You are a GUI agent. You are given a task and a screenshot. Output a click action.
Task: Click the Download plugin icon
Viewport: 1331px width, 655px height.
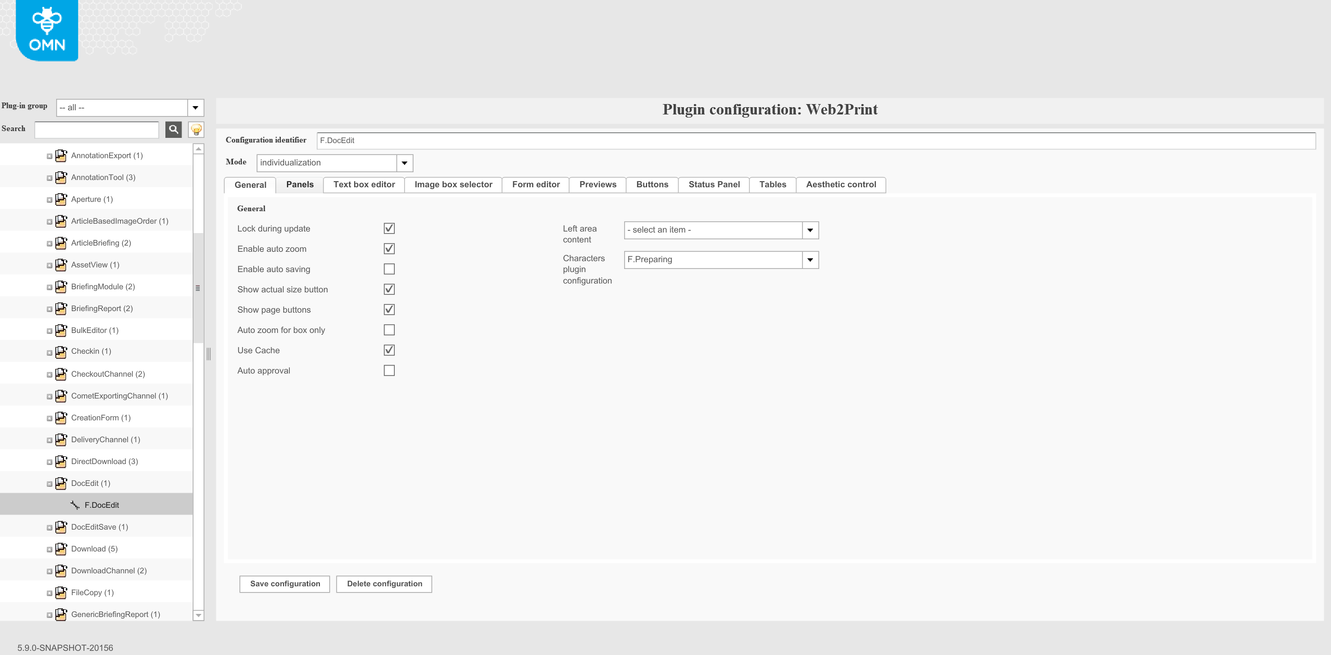pos(61,549)
